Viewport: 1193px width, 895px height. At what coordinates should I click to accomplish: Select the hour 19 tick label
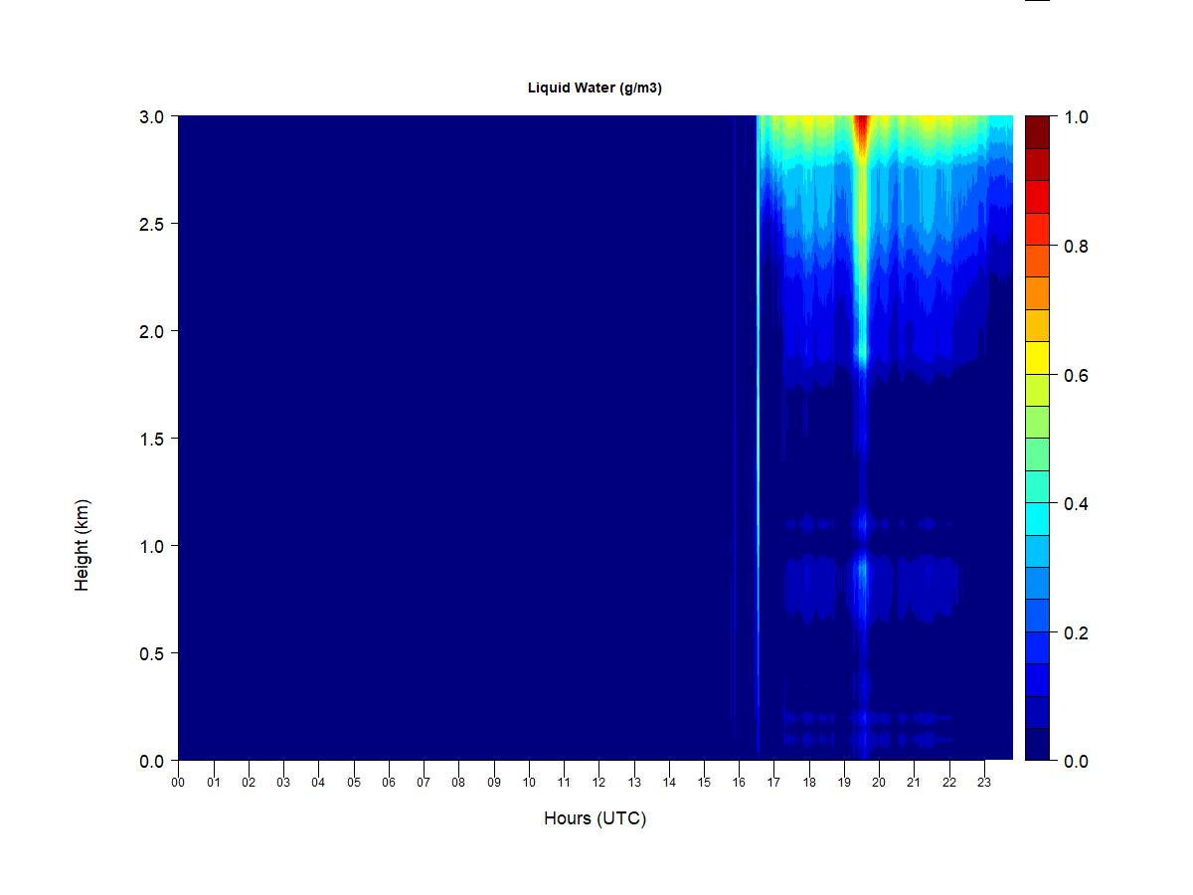[845, 782]
